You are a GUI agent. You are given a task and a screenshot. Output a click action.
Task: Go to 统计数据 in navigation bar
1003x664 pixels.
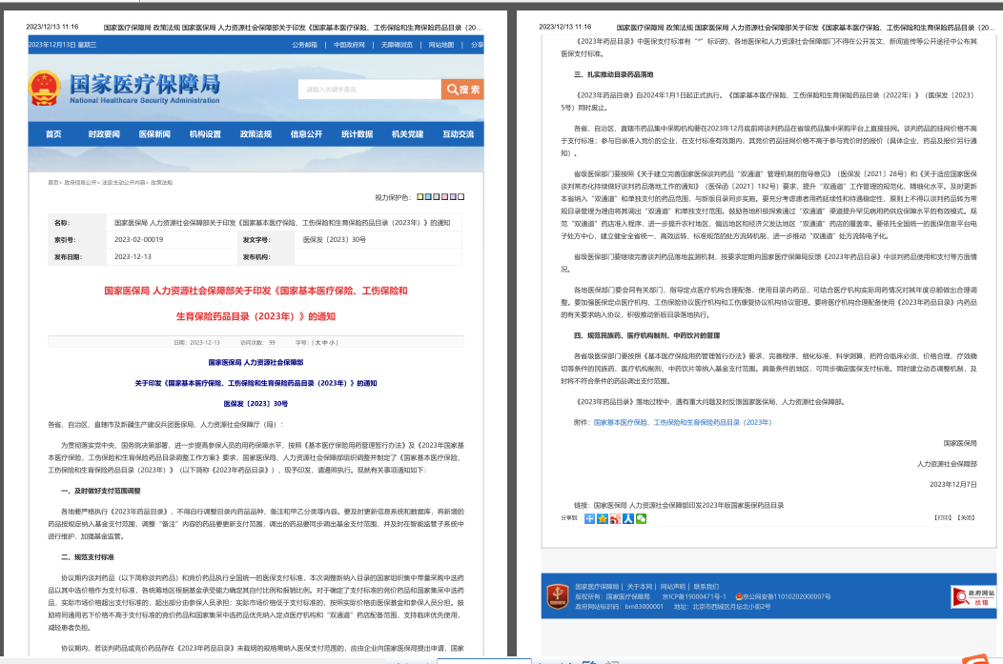[x=357, y=134]
